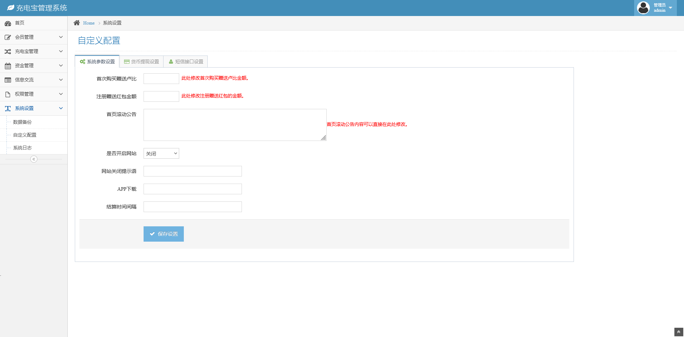Open the admin user dropdown caret
This screenshot has width=684, height=337.
(670, 8)
